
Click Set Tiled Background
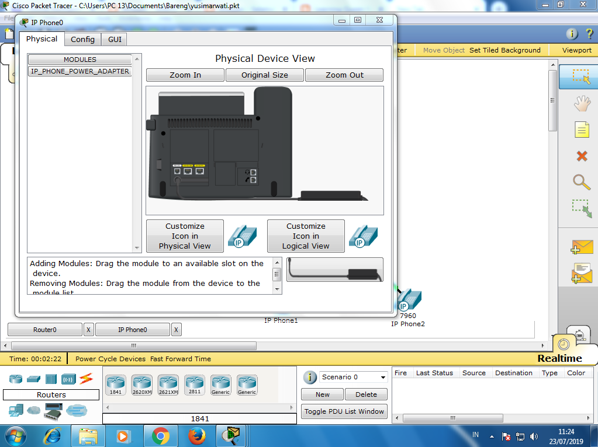pos(504,50)
